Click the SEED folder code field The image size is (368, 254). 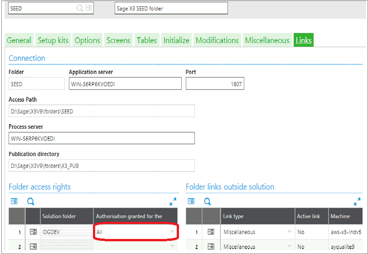pos(51,8)
